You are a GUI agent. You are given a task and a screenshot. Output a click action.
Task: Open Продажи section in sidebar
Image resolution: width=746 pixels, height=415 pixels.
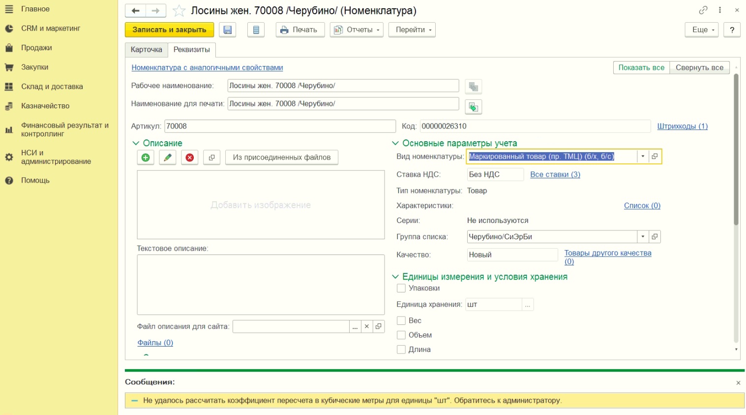(x=36, y=48)
